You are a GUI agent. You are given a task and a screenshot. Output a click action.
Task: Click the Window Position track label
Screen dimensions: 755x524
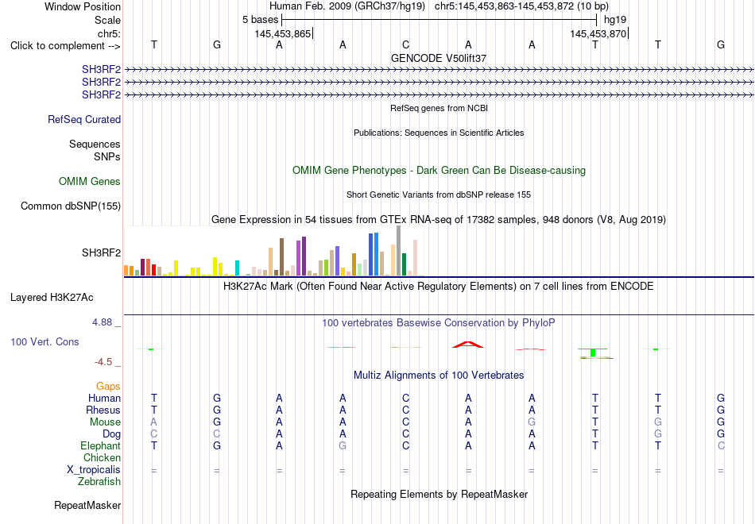[x=83, y=6]
